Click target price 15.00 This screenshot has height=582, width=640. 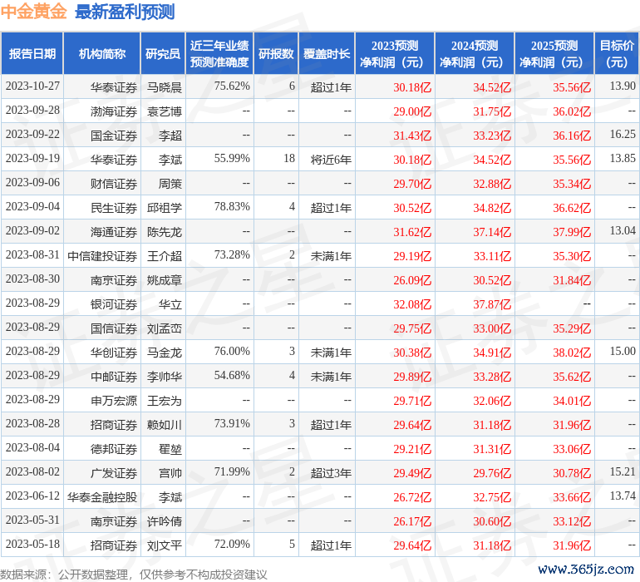pos(623,351)
